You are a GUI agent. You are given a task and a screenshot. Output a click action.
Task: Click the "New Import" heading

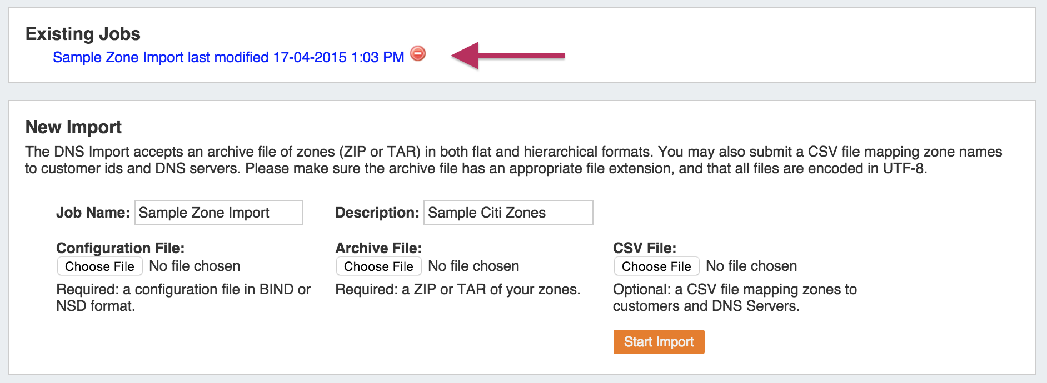73,127
